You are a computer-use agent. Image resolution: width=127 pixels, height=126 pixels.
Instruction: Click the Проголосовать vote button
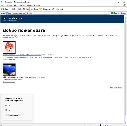coord(13,115)
